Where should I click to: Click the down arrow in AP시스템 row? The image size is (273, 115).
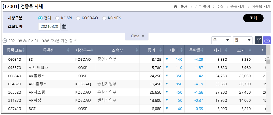(x=167, y=92)
